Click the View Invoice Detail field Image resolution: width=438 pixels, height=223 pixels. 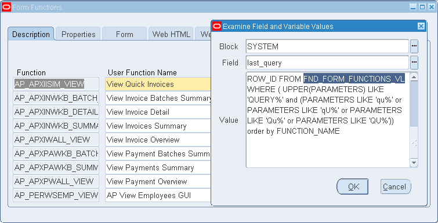click(x=158, y=112)
